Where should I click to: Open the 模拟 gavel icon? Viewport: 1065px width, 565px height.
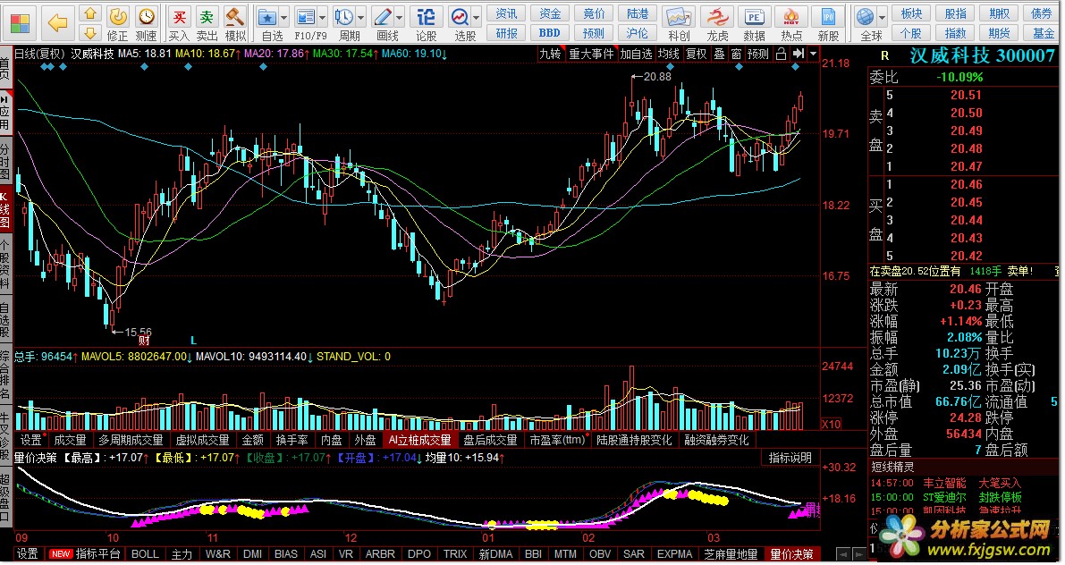235,17
